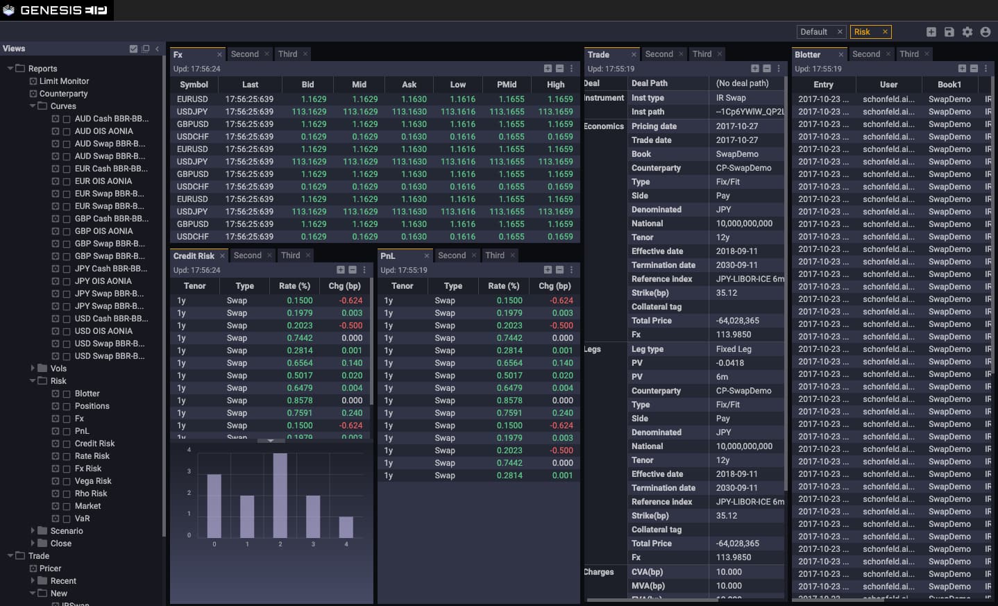Expand the Scenario folder

tap(33, 531)
